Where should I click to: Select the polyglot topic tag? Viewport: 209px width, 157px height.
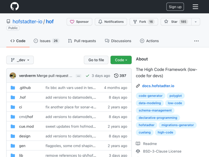176,96
